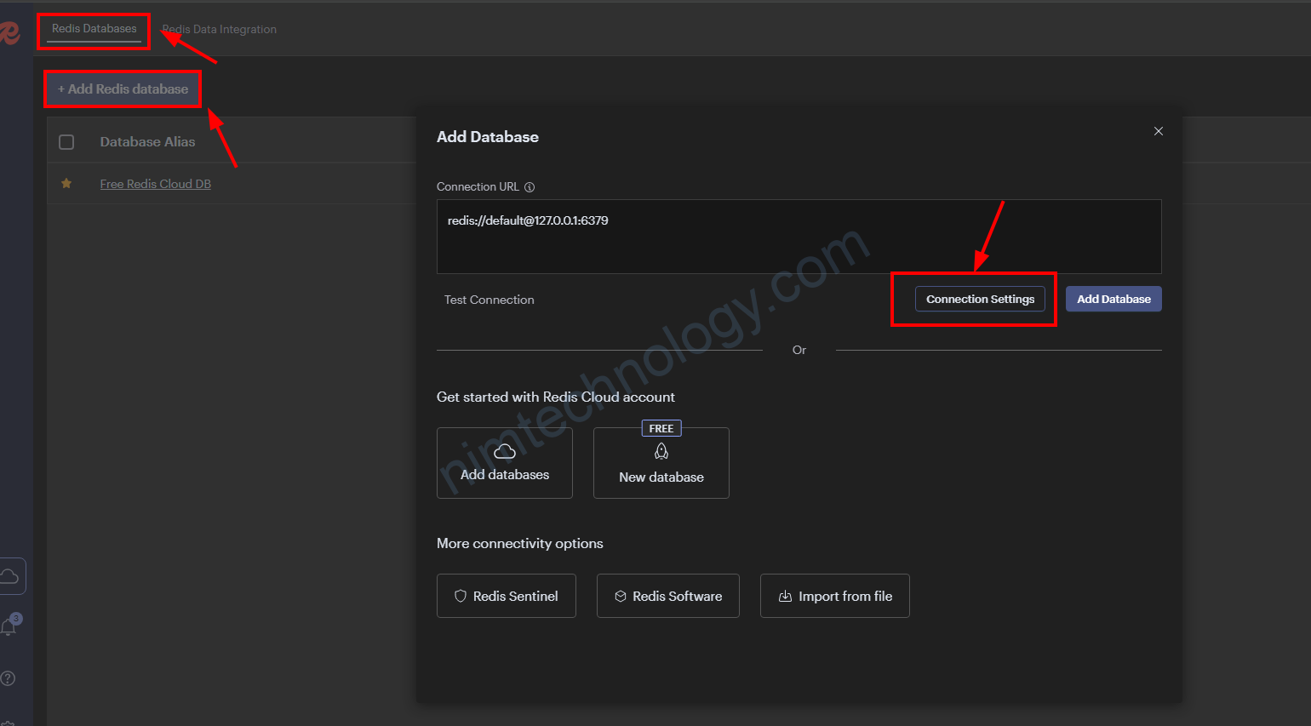Choose free New database option
Image resolution: width=1311 pixels, height=726 pixels.
(x=661, y=463)
